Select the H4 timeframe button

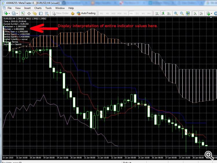(x=131, y=13)
